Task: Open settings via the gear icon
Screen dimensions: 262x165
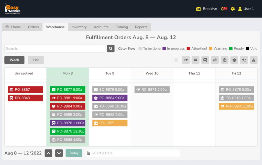Action: [233, 9]
